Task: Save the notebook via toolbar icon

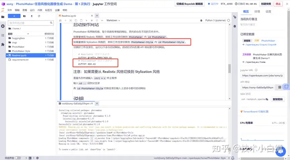Action: click(60, 20)
